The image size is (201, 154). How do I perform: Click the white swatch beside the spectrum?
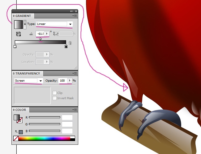tap(73, 137)
